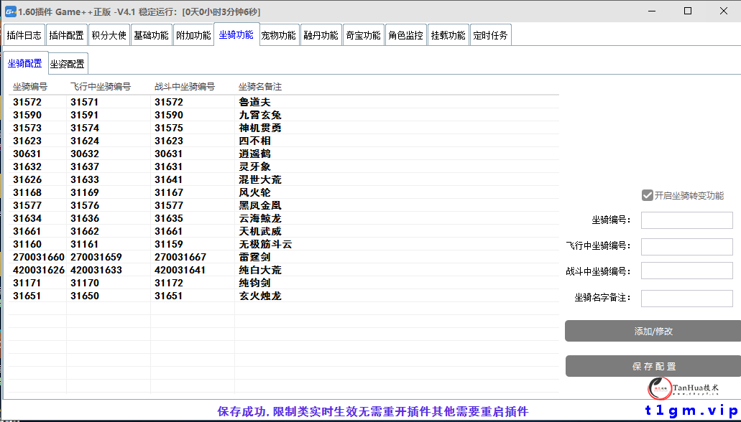741x422 pixels.
Task: Open the 附加功能 tab
Action: pos(193,34)
